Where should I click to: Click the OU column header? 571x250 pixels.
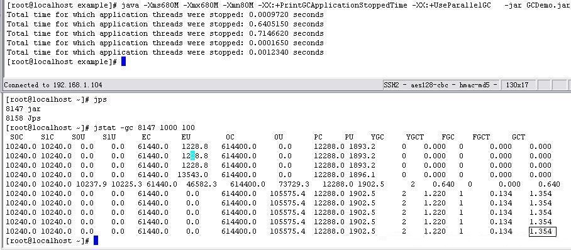[x=279, y=137]
